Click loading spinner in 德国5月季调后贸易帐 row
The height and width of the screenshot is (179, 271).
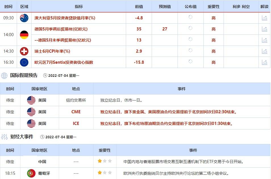point(190,28)
